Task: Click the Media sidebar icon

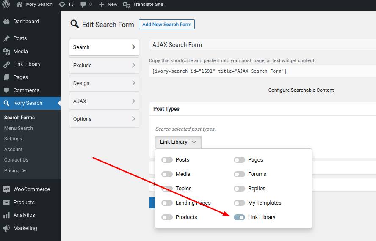Action: [6, 52]
